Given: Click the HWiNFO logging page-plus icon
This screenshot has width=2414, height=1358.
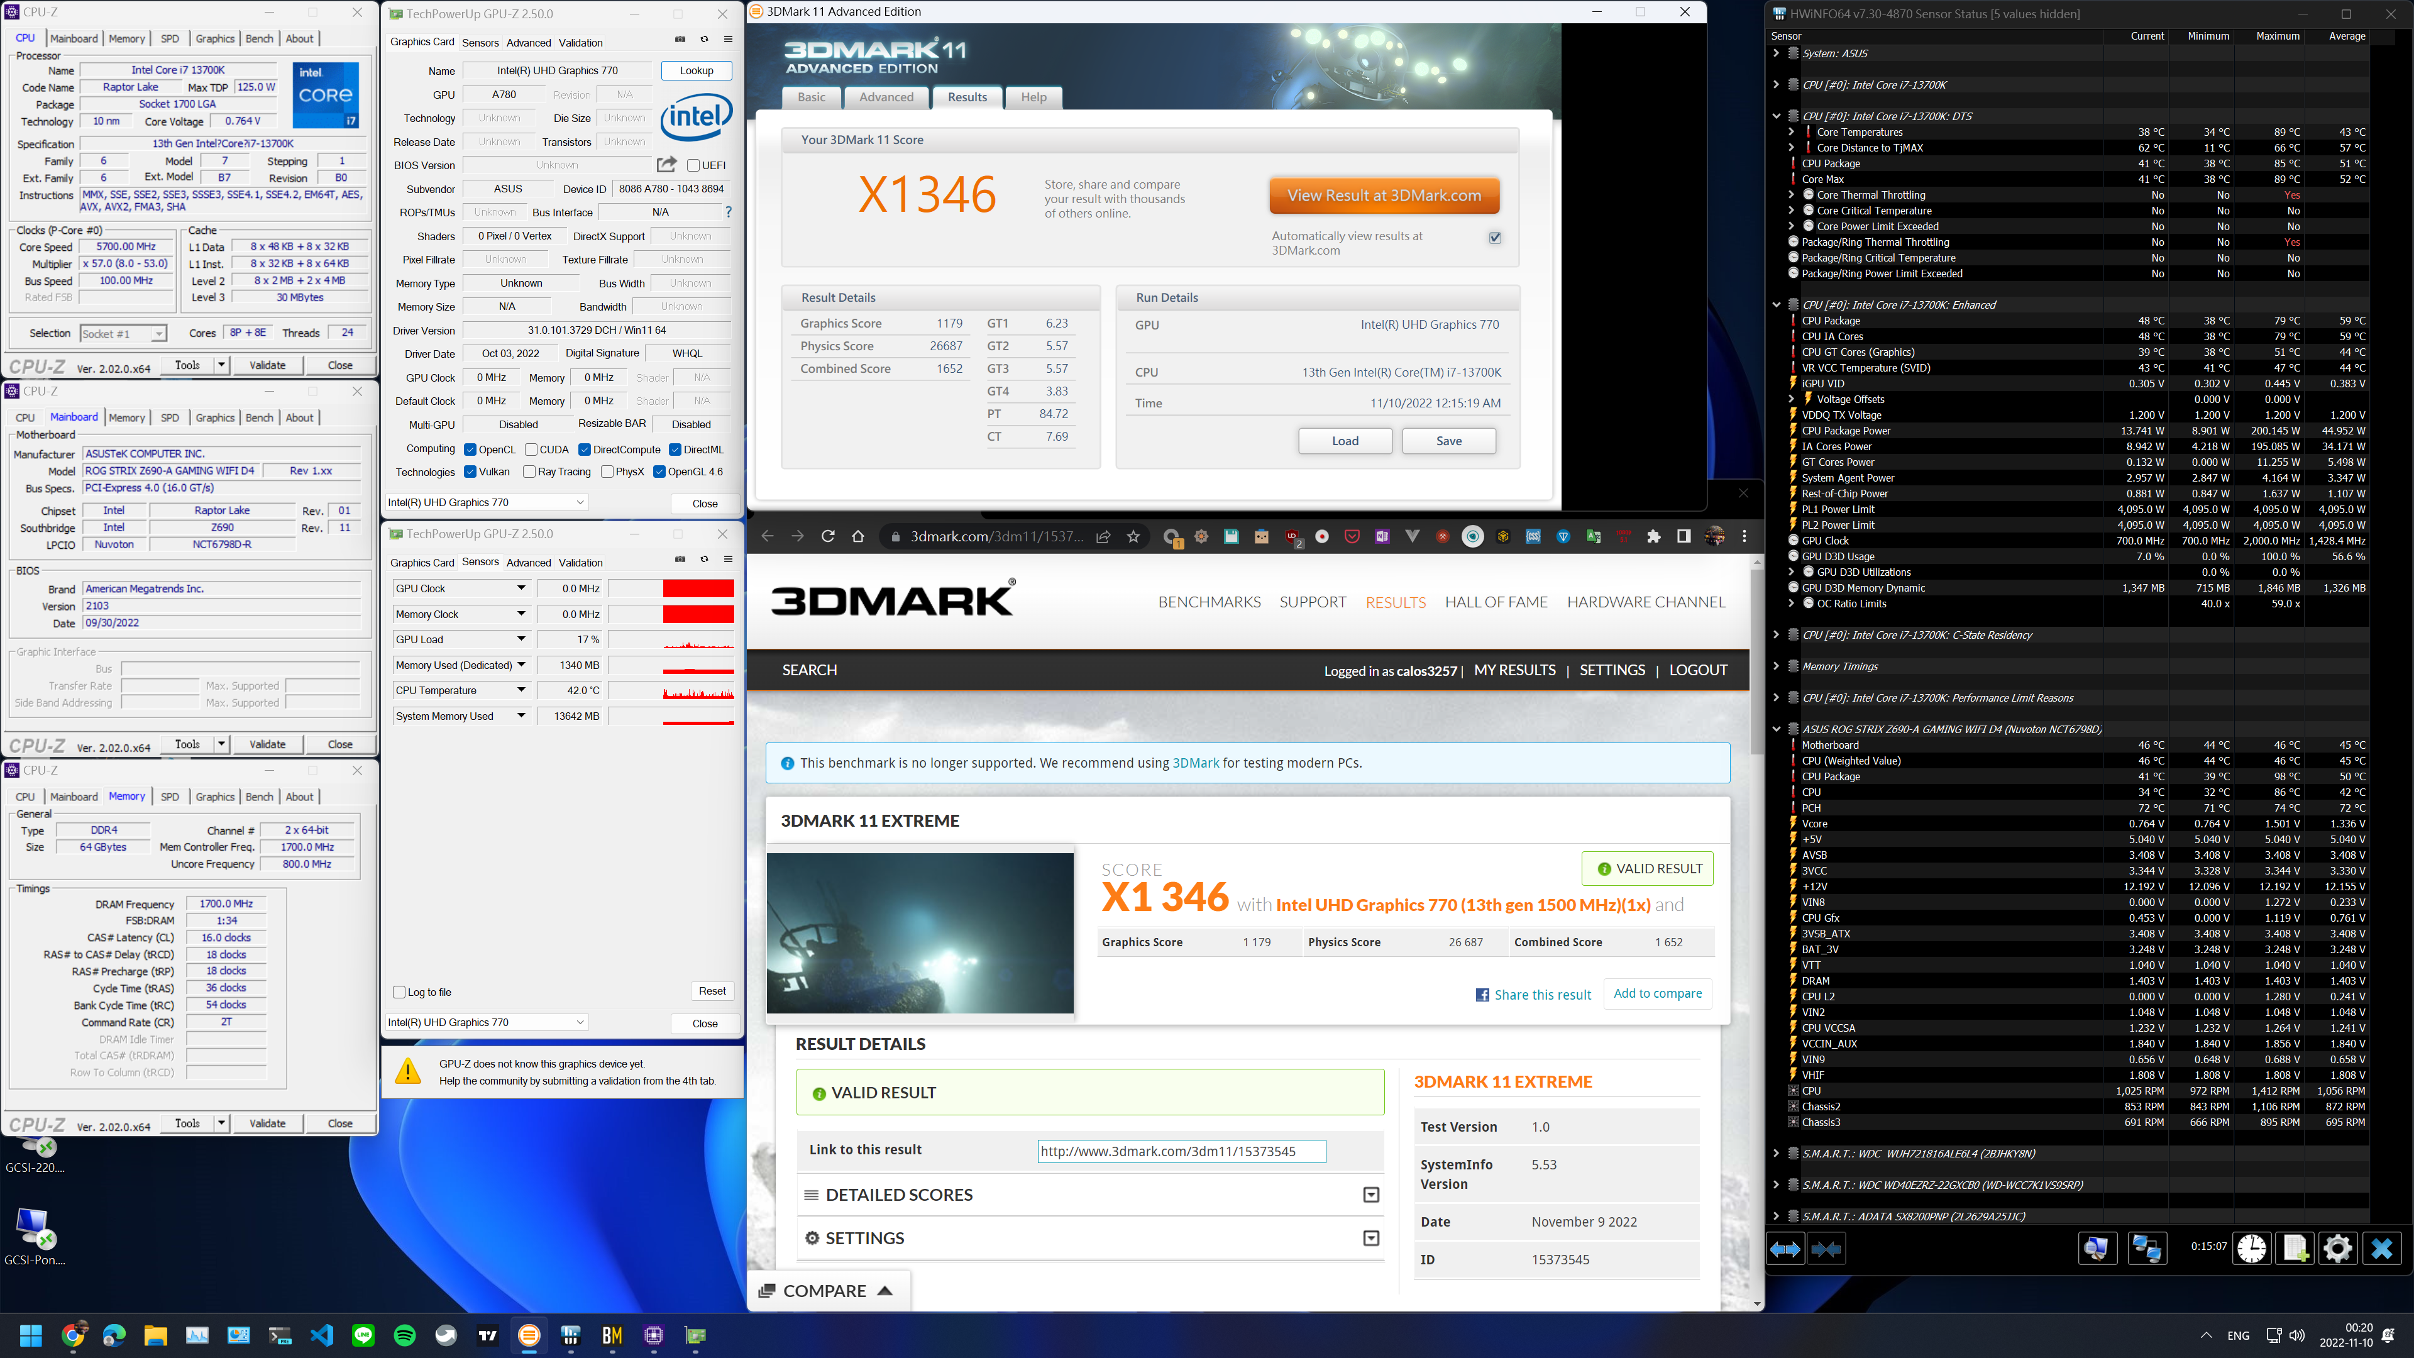Looking at the screenshot, I should [x=2295, y=1249].
